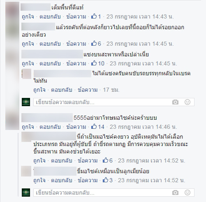206x202 pixels.
Task: Click thumbs-up count 3 on last reply
Action: click(x=108, y=180)
